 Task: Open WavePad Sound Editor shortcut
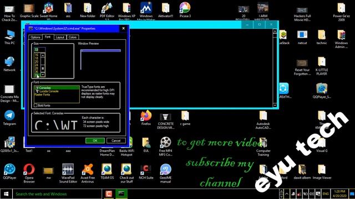click(68, 173)
